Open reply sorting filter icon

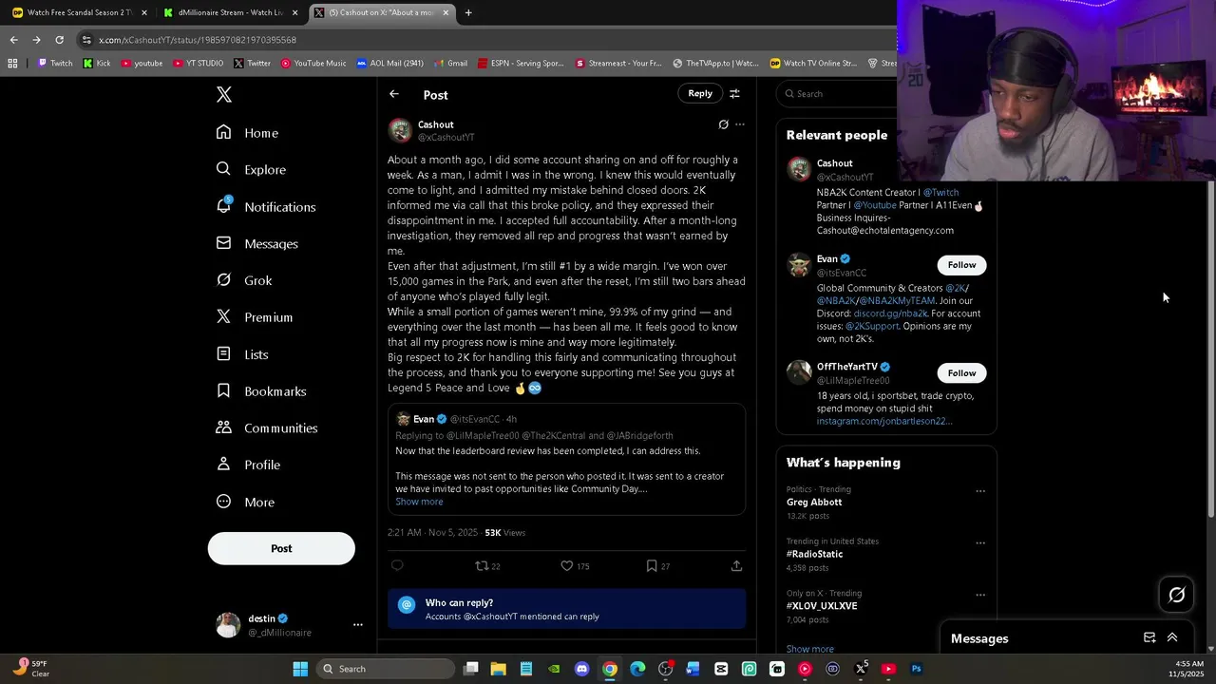point(734,93)
